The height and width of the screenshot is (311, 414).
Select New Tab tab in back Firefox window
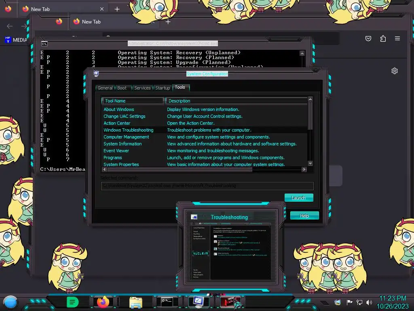tap(63, 9)
